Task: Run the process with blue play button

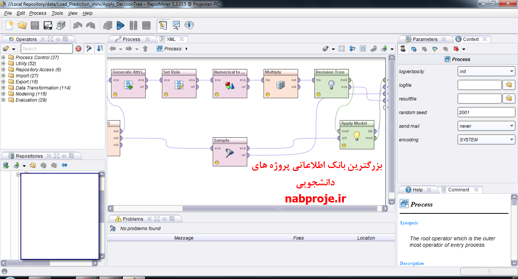Action: 121,25
